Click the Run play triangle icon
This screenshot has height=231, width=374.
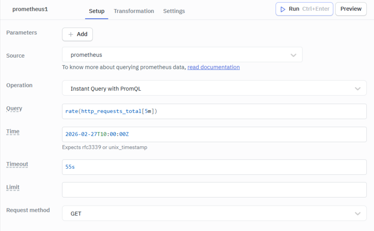(x=283, y=9)
